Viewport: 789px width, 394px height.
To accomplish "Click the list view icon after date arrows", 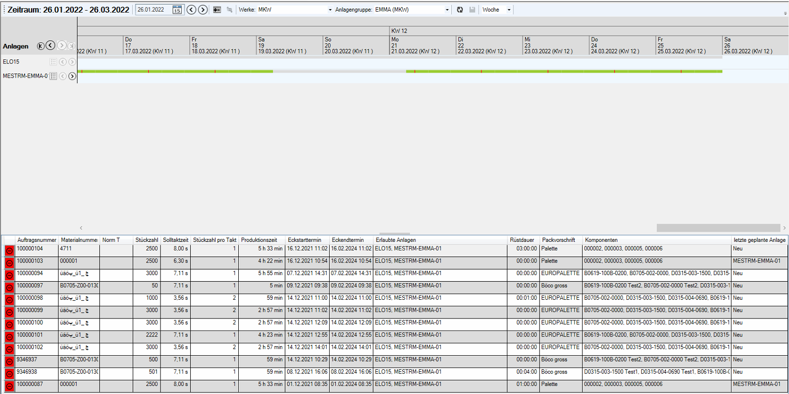I will [x=217, y=10].
